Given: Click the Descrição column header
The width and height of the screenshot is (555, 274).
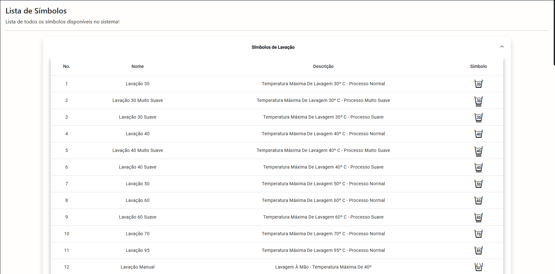Looking at the screenshot, I should (323, 66).
